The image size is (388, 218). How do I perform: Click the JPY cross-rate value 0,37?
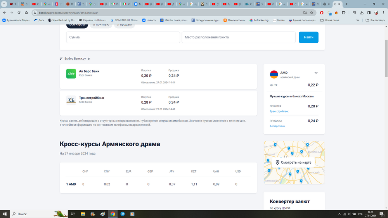click(x=172, y=184)
